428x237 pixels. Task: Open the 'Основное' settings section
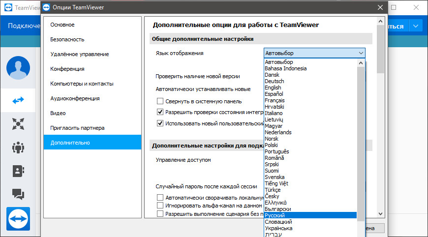coord(92,25)
